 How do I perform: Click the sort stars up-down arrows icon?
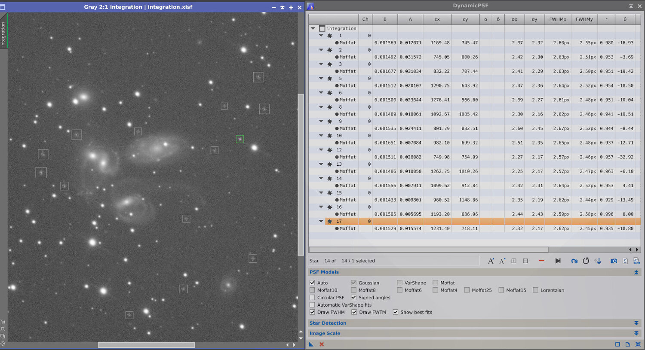click(598, 261)
